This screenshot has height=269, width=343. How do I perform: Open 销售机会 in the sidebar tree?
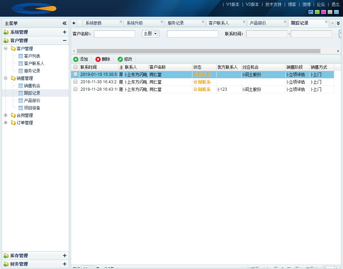[x=32, y=86]
